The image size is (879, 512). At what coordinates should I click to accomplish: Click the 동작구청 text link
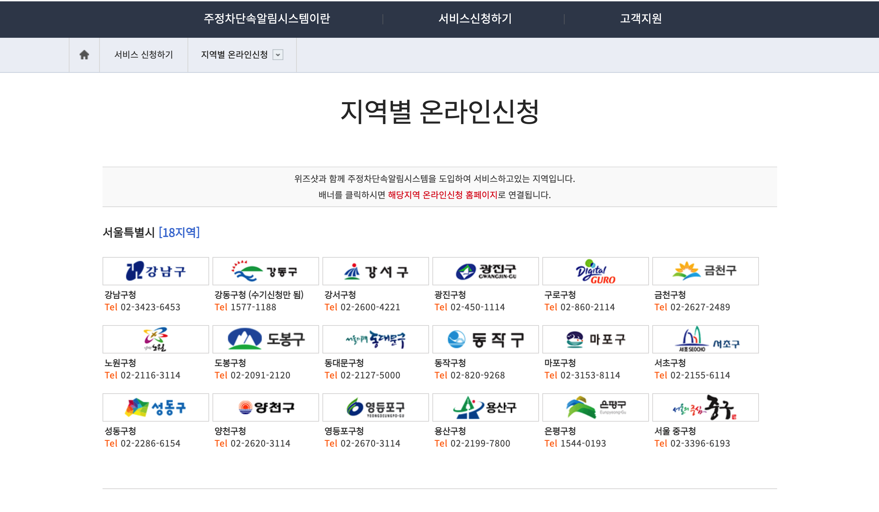(x=450, y=363)
